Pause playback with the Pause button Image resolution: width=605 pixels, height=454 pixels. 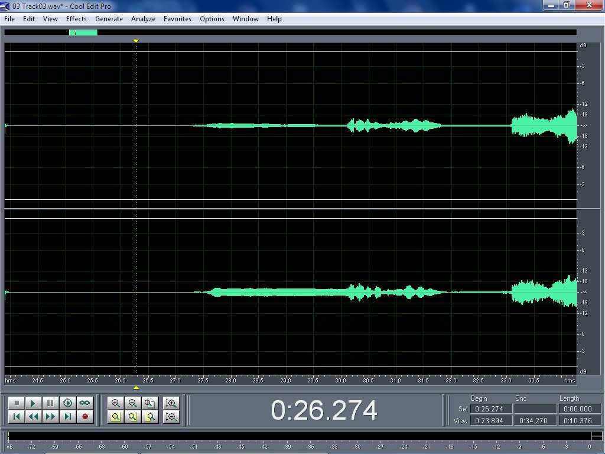tap(50, 403)
